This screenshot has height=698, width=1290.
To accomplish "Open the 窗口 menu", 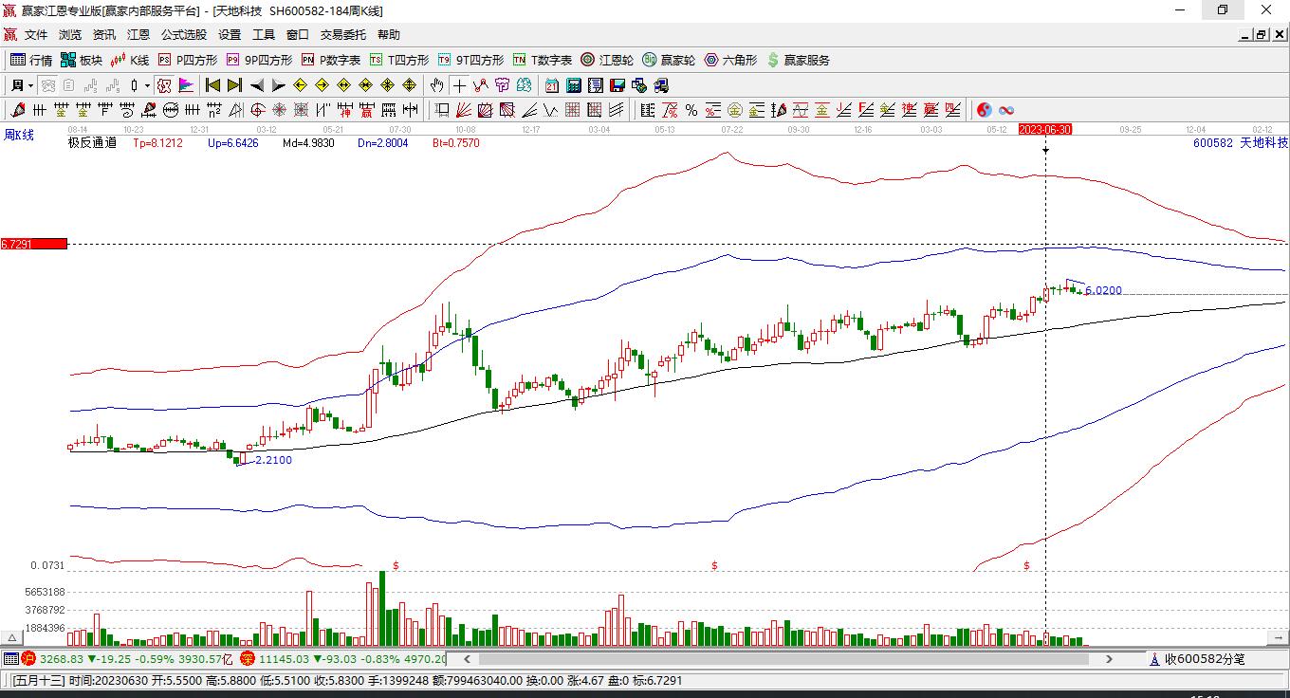I will [x=298, y=35].
